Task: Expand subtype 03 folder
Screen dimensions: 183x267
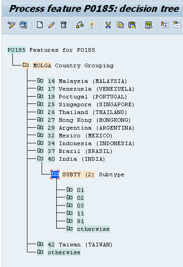Action: 70,205
